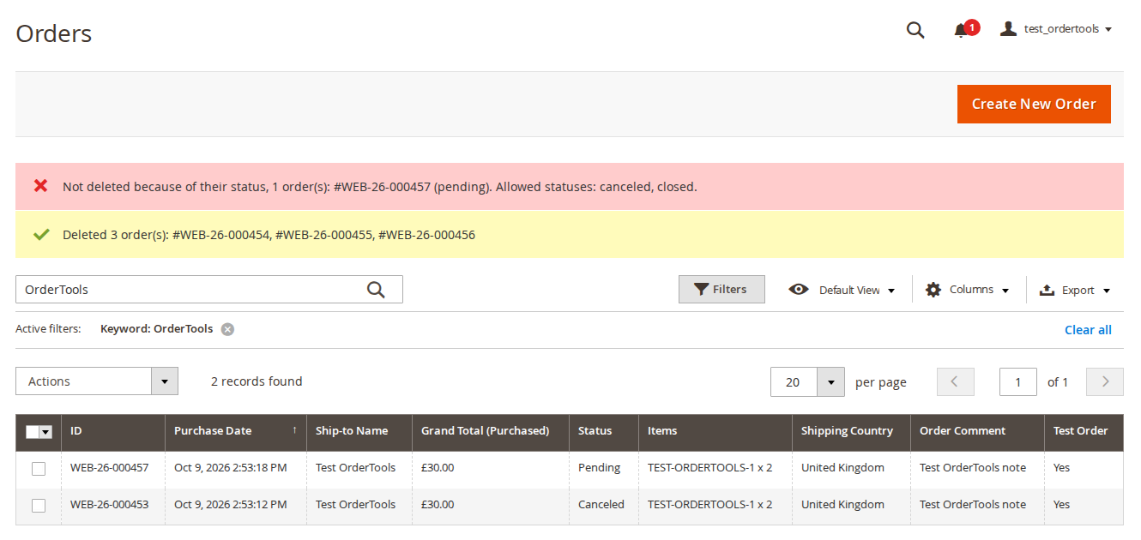Sort by the ID column header

coord(113,432)
